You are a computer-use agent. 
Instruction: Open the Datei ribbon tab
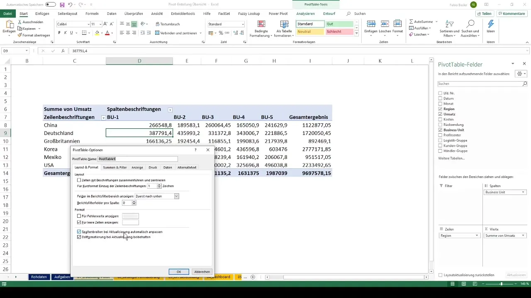[7, 14]
